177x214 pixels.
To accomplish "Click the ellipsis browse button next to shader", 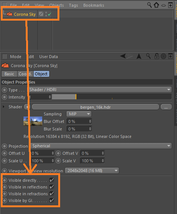I will (x=166, y=107).
